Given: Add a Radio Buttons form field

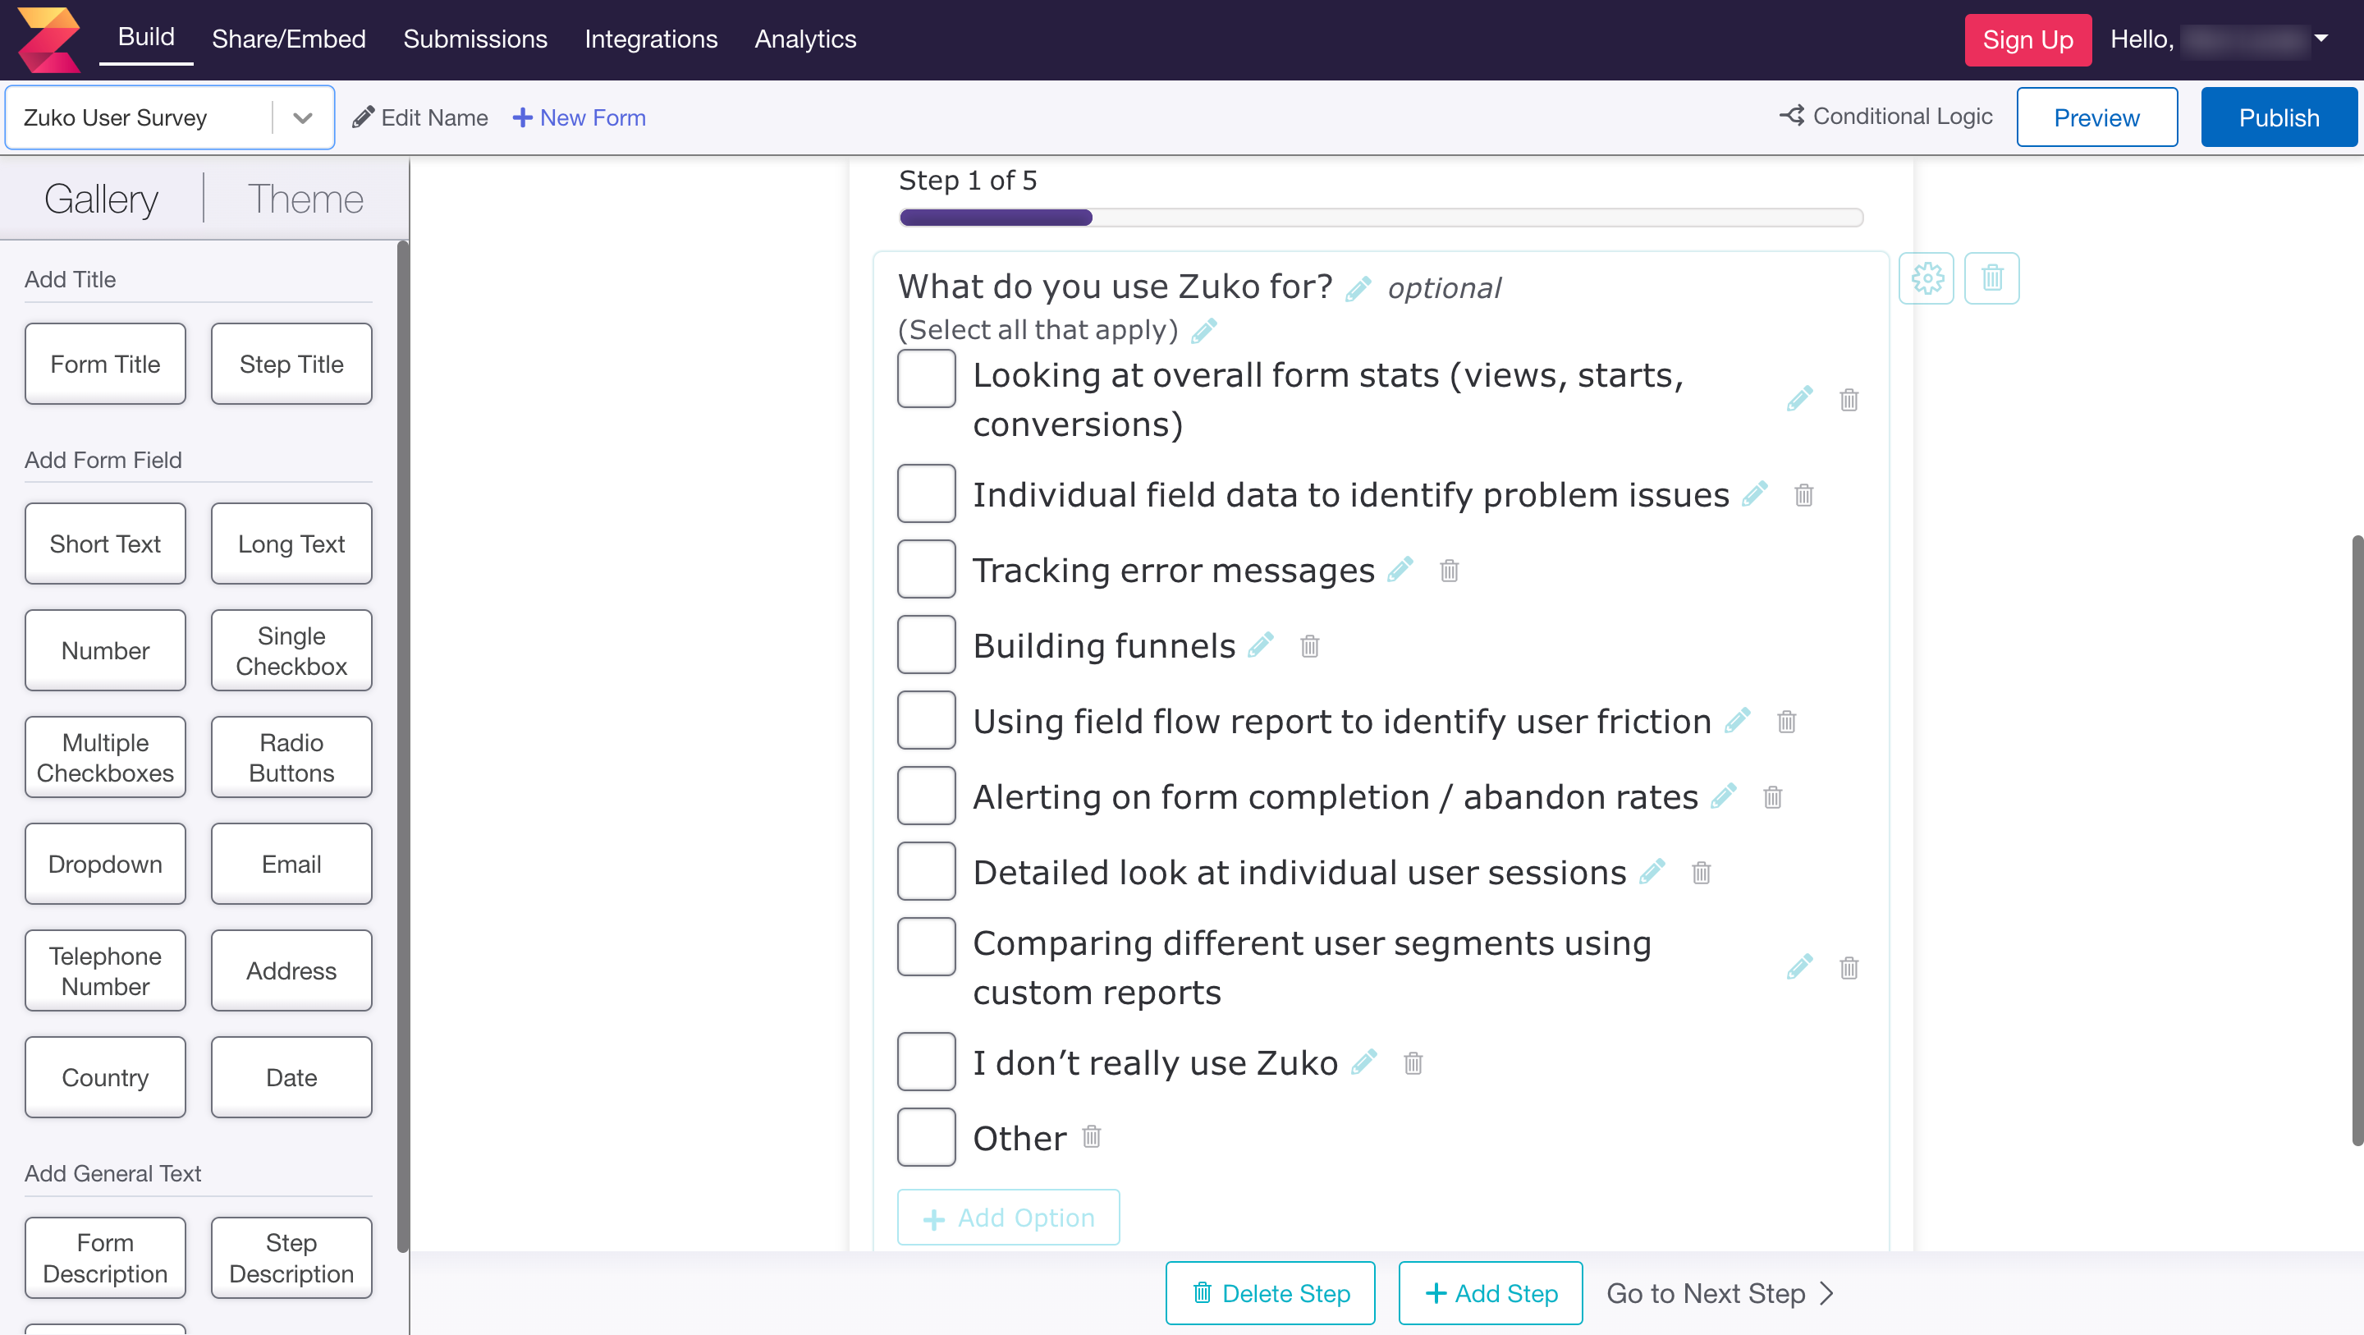Looking at the screenshot, I should tap(291, 756).
